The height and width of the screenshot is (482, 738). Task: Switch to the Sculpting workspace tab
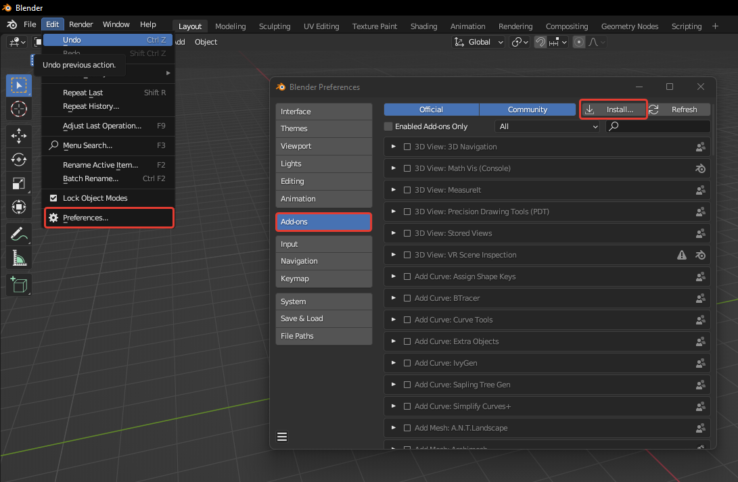[275, 26]
